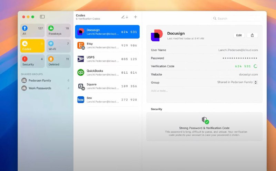Click the Work Passwords group icon
This screenshot has width=276, height=171.
pyautogui.click(x=24, y=88)
